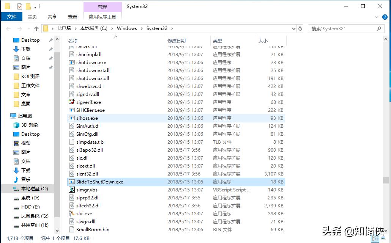Expand 此电脑 in the navigation pane
391x243 pixels.
(8, 116)
